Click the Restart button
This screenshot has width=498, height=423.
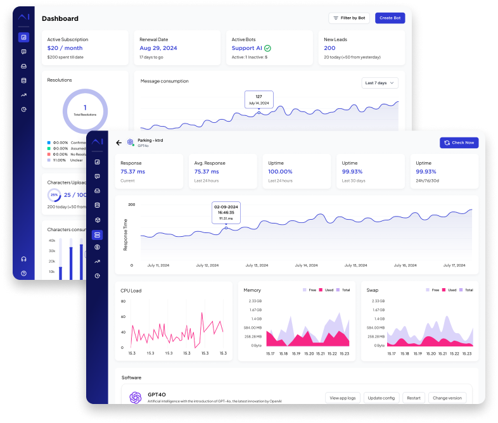pyautogui.click(x=414, y=398)
